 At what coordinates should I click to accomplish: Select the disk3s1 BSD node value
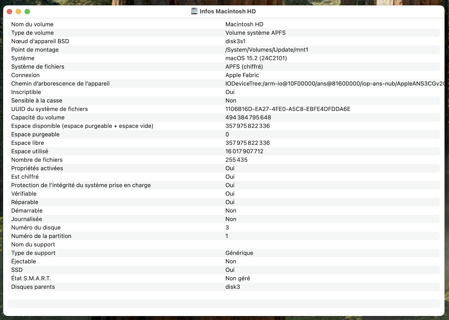(x=235, y=41)
